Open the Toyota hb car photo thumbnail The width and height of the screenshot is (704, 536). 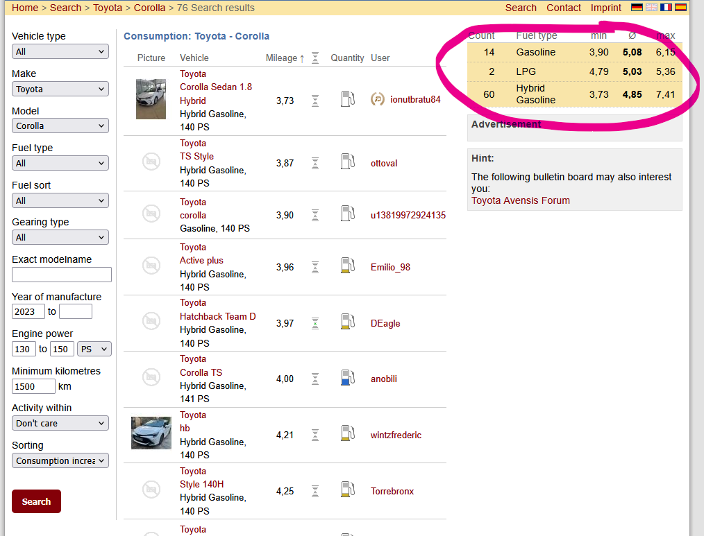[x=151, y=433]
